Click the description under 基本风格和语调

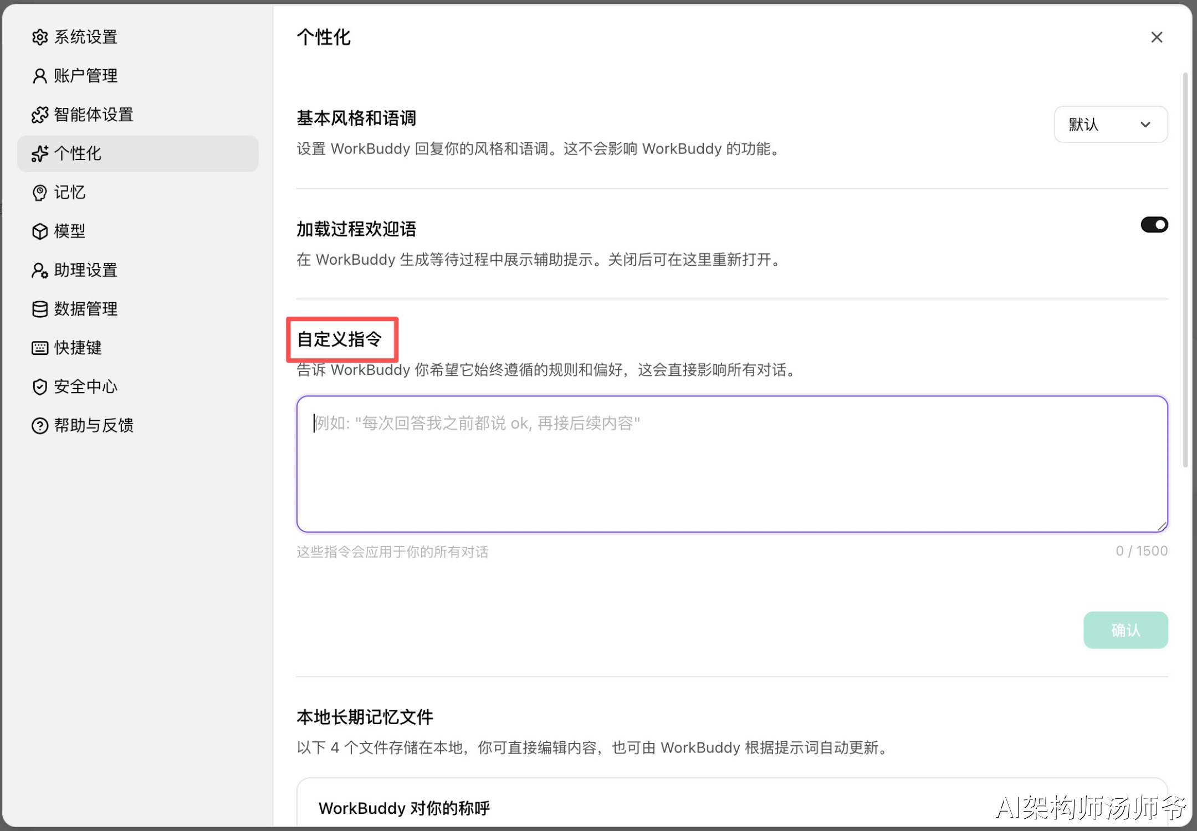pos(540,149)
